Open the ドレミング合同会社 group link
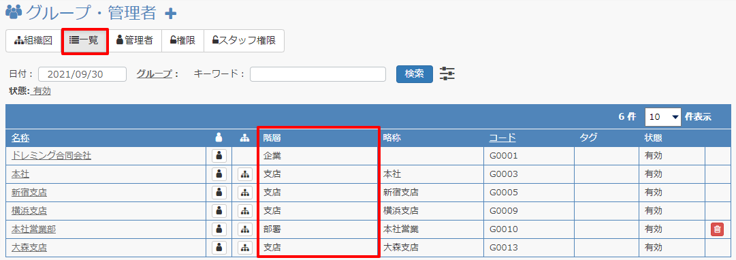Viewport: 736px width, 260px height. [51, 156]
